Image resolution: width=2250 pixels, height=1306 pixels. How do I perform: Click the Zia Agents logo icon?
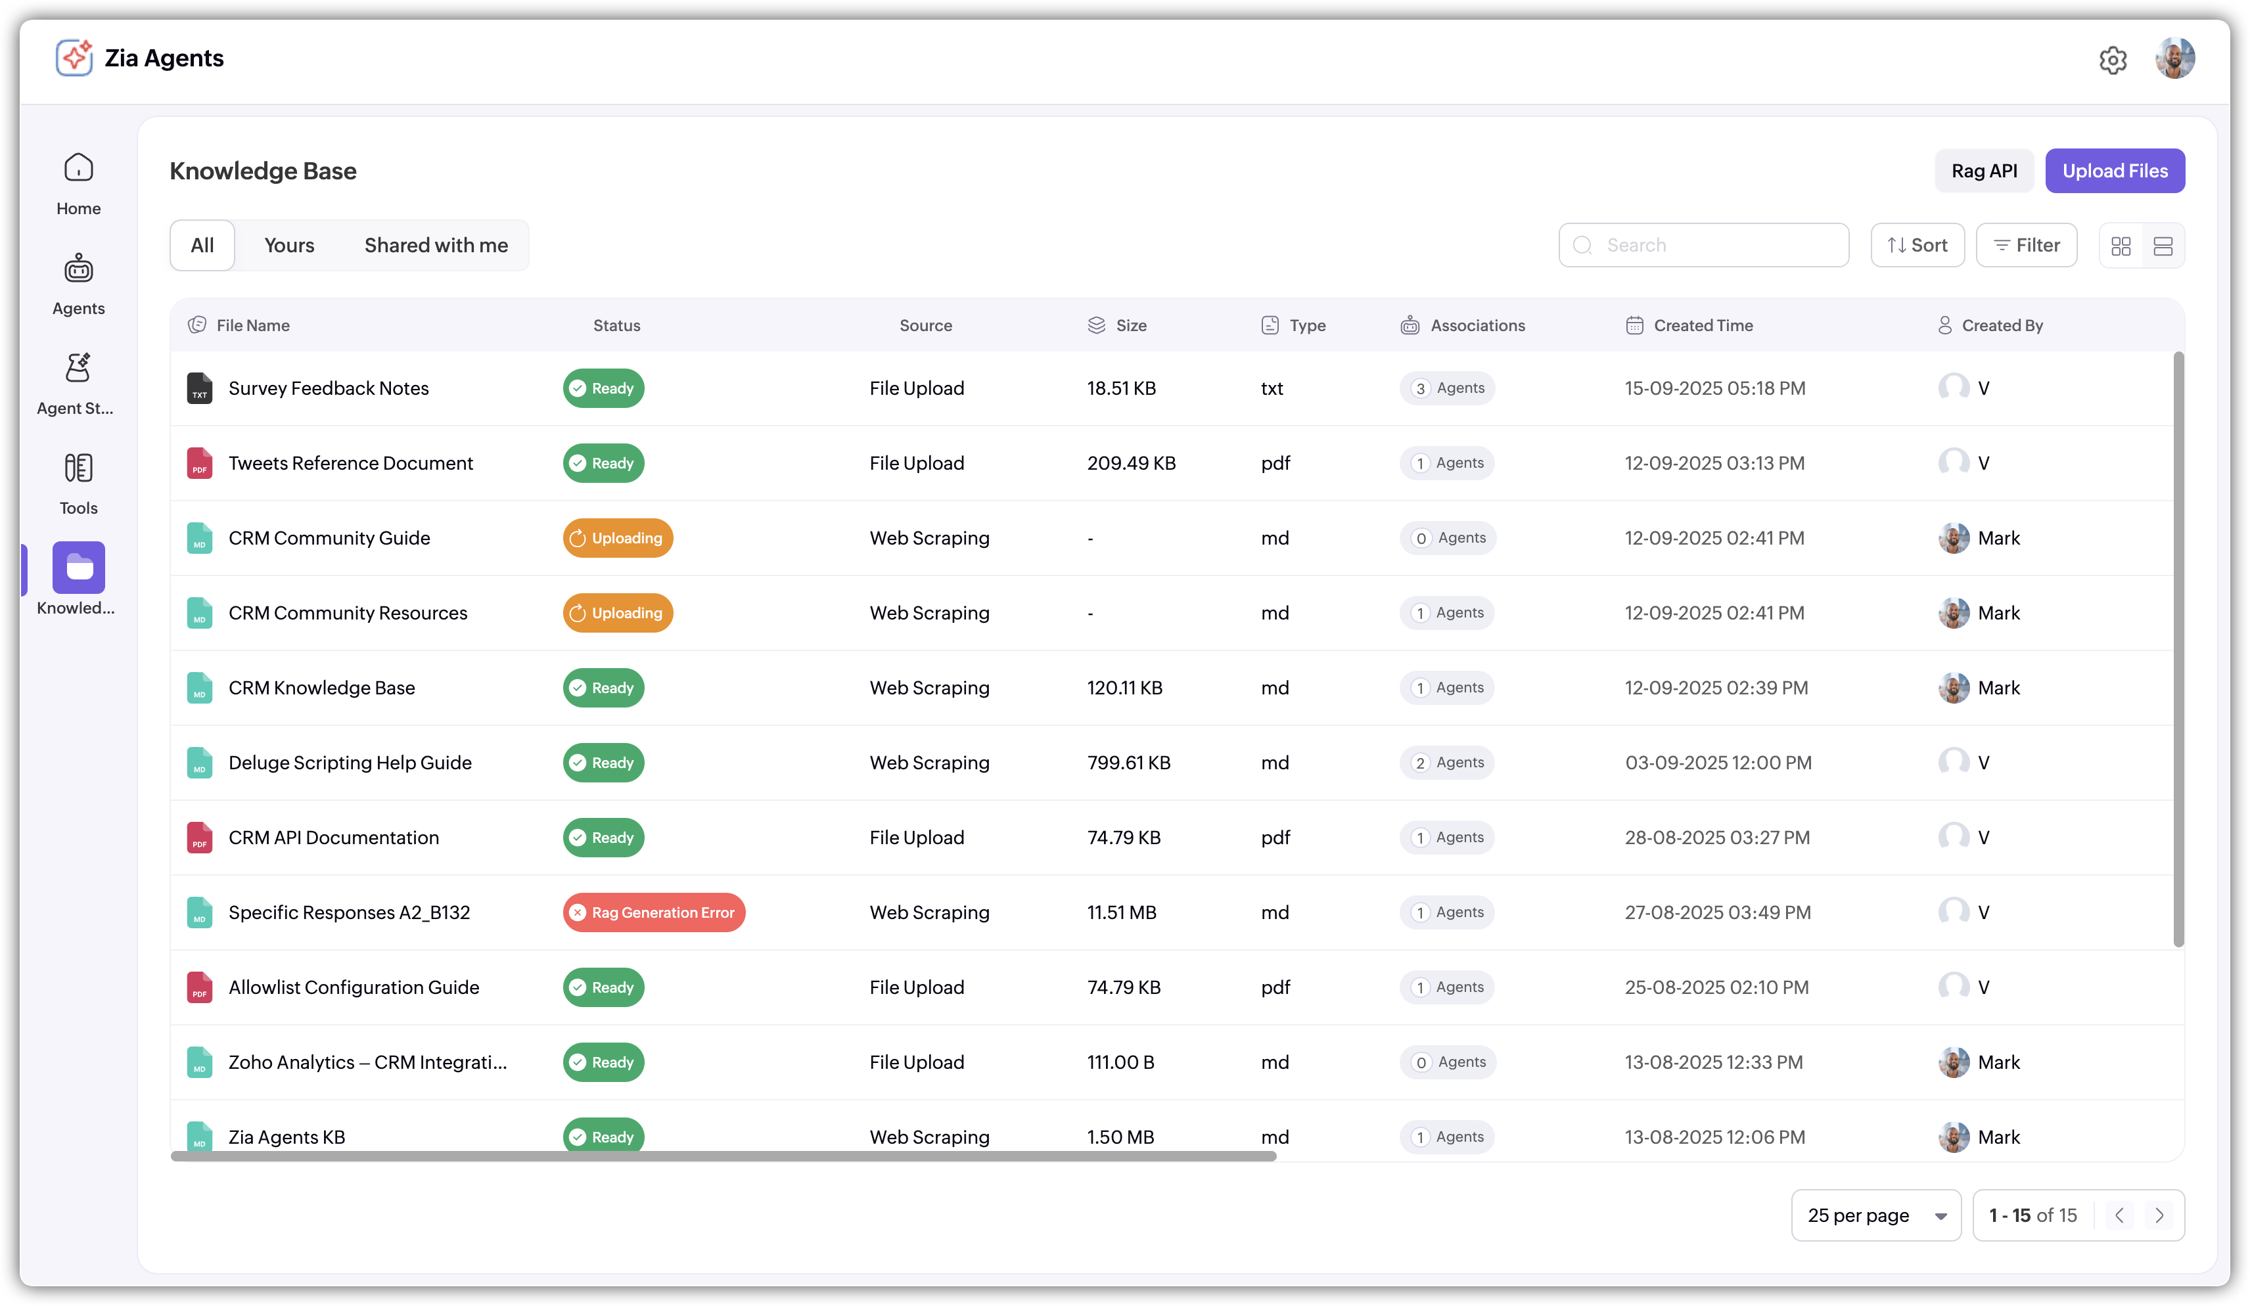pos(74,58)
